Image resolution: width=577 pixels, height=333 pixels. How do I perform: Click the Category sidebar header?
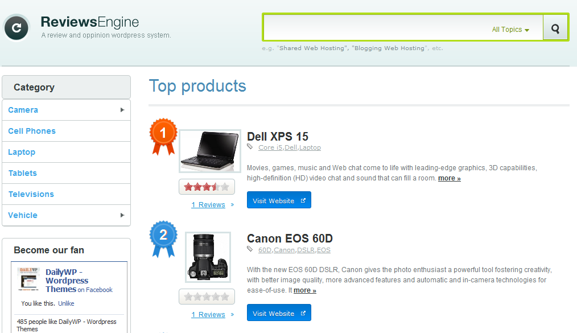click(x=66, y=87)
